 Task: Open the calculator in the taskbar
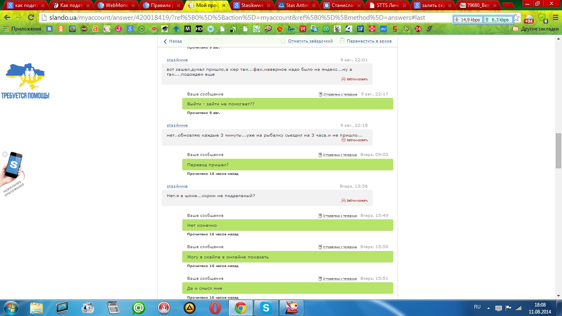113,308
